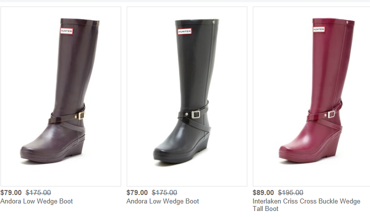Screen dimensions: 370x217
Task: Select the $89.00 sale price
Action: (263, 192)
